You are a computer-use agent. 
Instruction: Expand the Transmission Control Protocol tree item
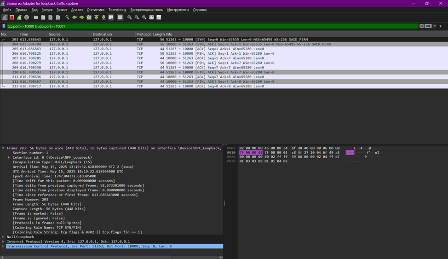[x=3, y=246]
